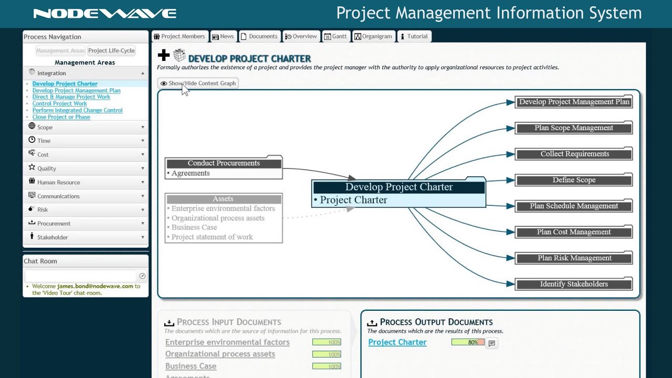Open the Business Case input document
The image size is (672, 378).
191,366
